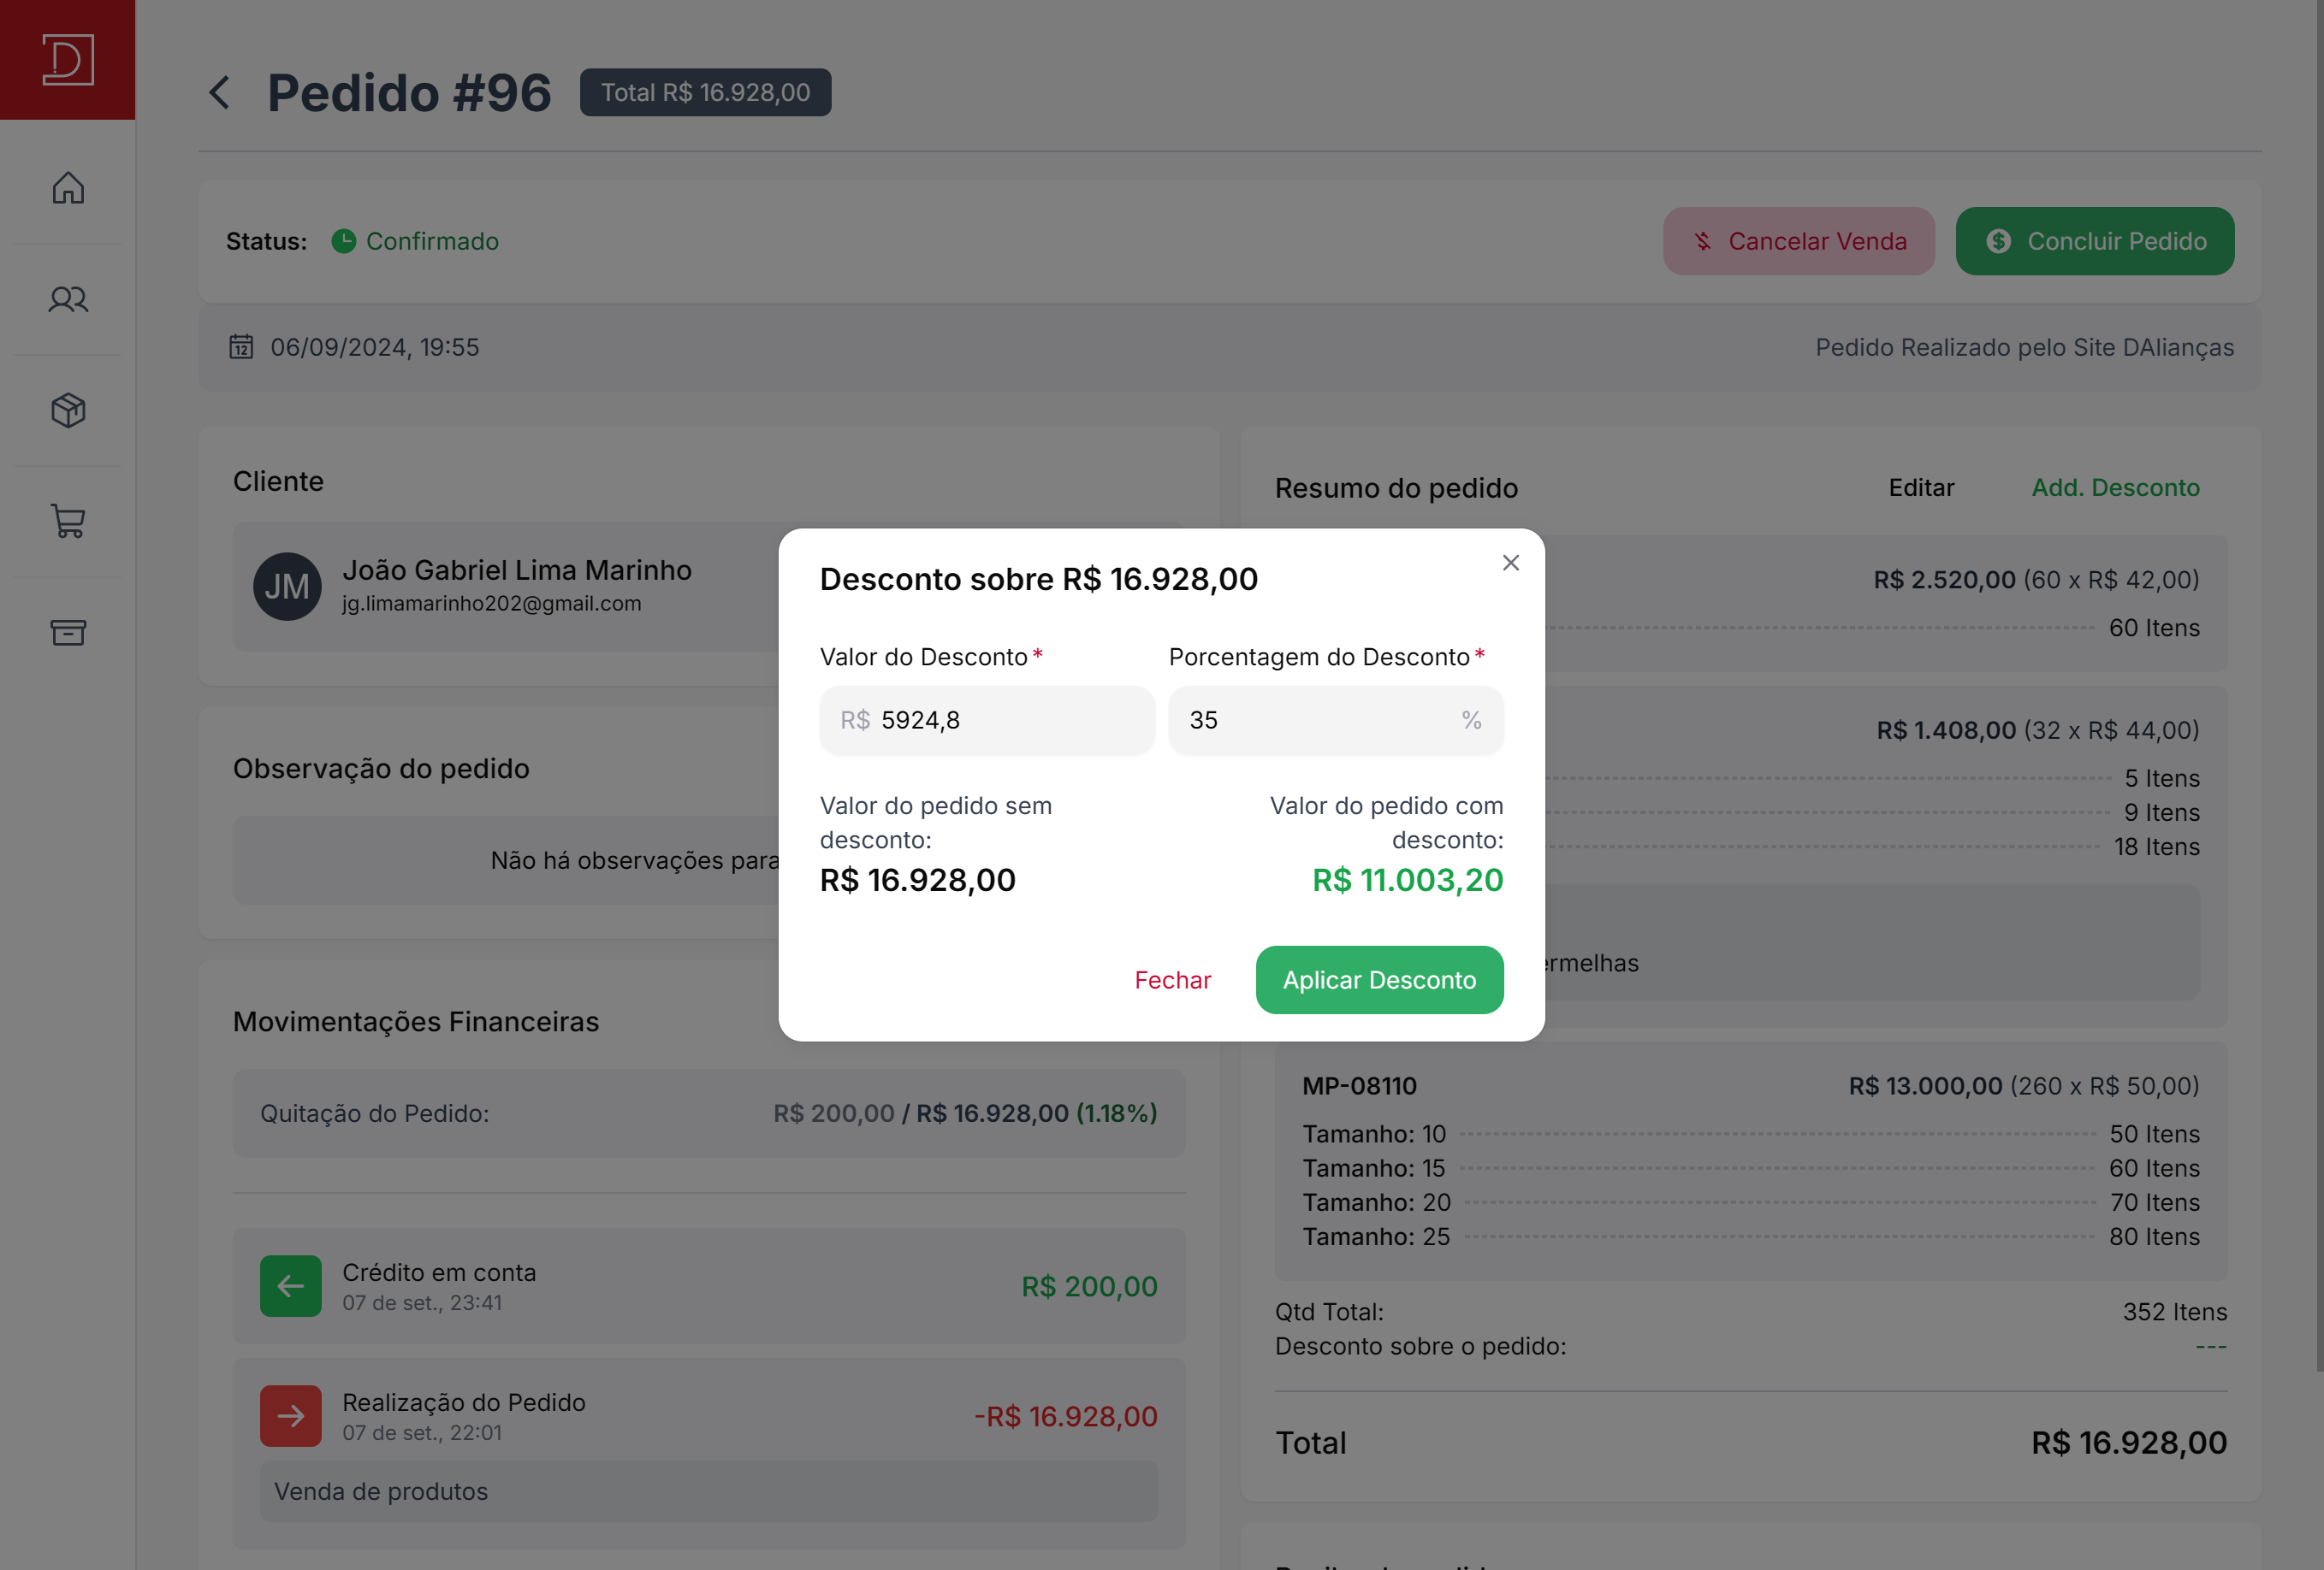This screenshot has width=2324, height=1570.
Task: Click the DAlianças logo icon
Action: click(68, 60)
